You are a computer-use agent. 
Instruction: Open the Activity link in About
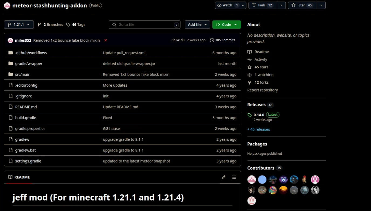point(261,59)
